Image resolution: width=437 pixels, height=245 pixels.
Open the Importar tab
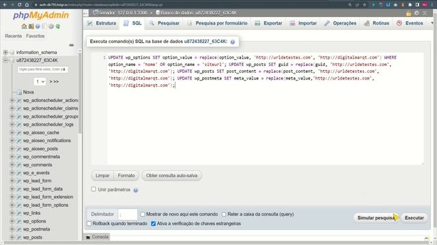(303, 23)
